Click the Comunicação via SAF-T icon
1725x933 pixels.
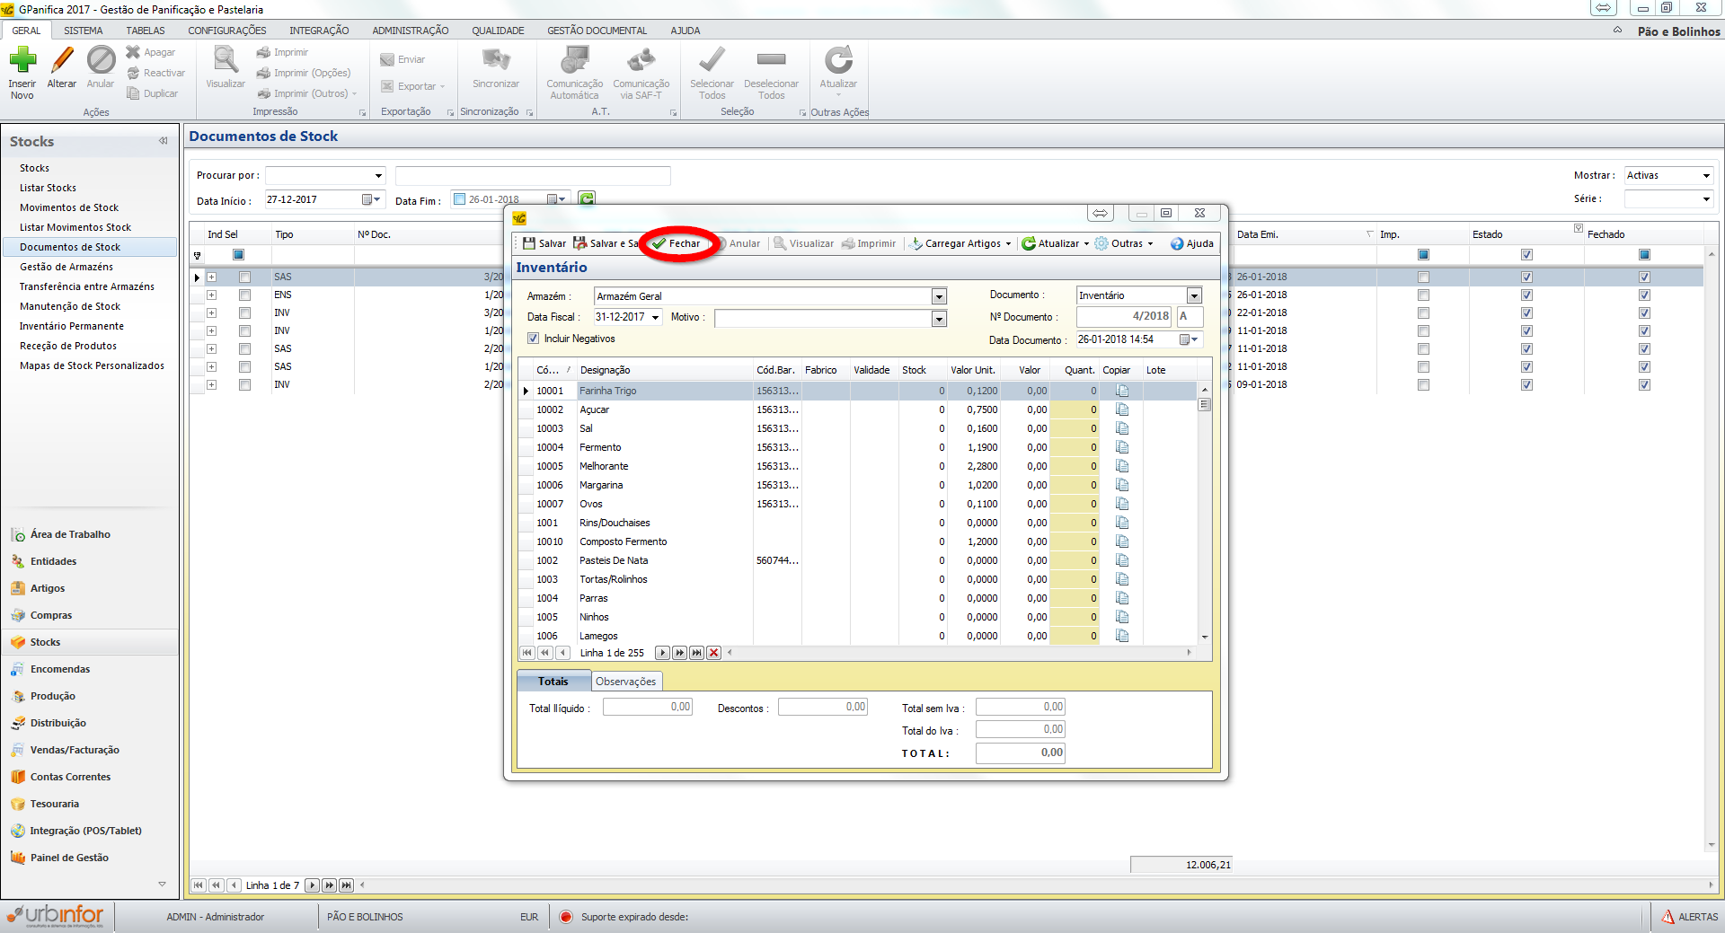641,61
